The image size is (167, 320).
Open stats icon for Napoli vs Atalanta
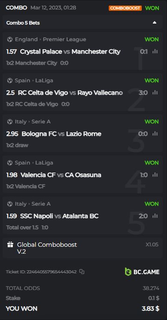point(155,216)
